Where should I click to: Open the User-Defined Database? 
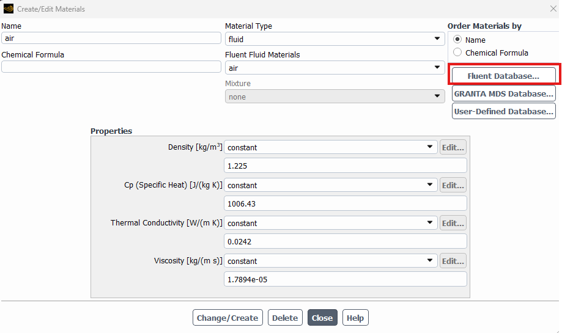[503, 111]
